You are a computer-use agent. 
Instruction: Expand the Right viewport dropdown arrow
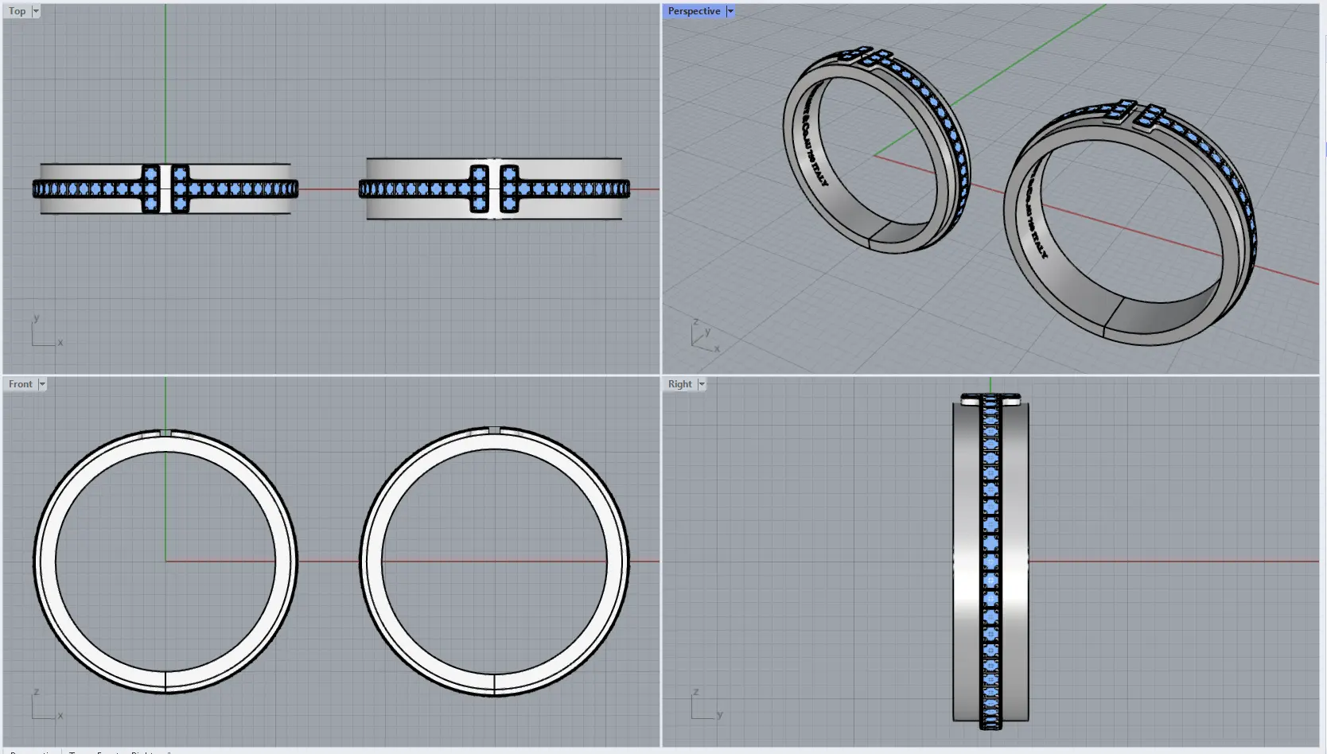(702, 384)
